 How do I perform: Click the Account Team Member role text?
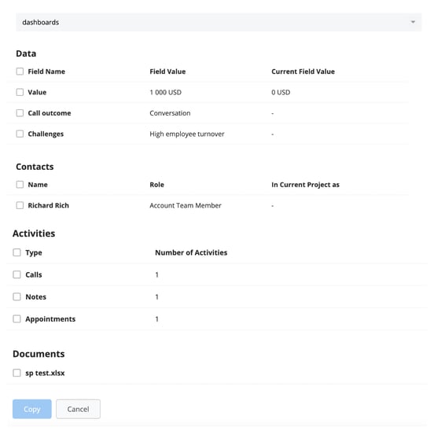coord(186,205)
